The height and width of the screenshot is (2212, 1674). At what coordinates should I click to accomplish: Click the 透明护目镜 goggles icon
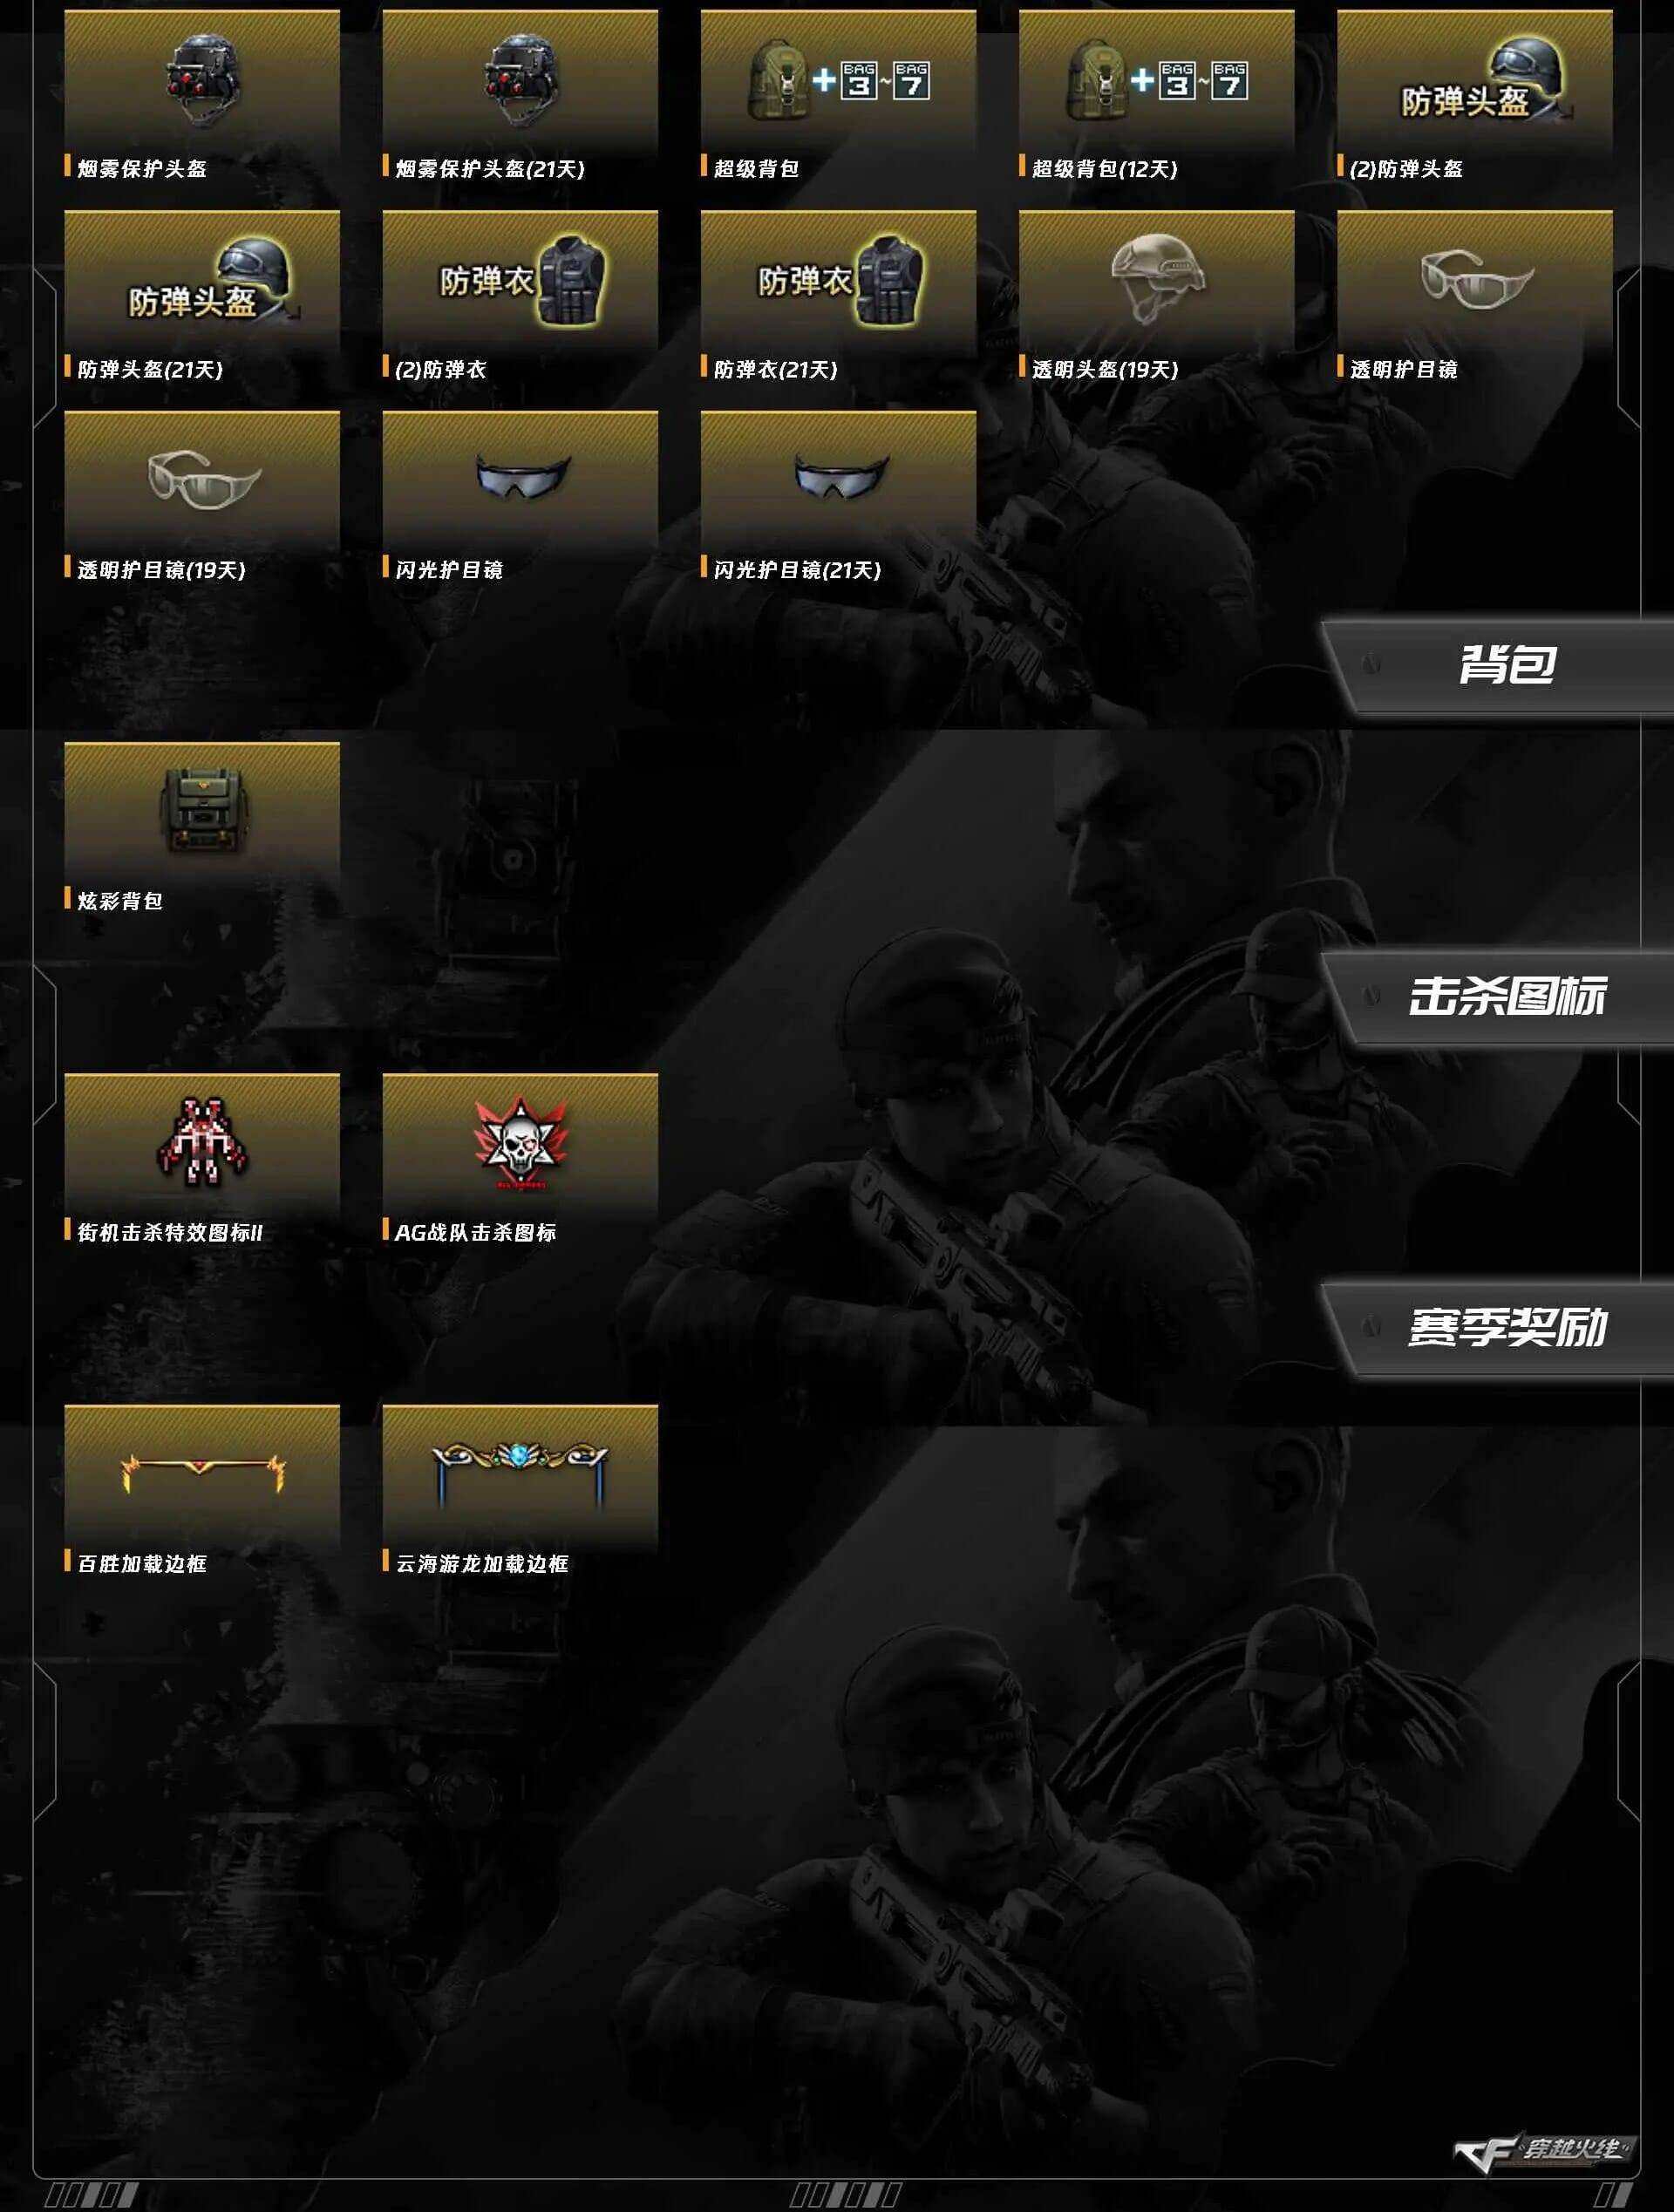[x=1476, y=279]
